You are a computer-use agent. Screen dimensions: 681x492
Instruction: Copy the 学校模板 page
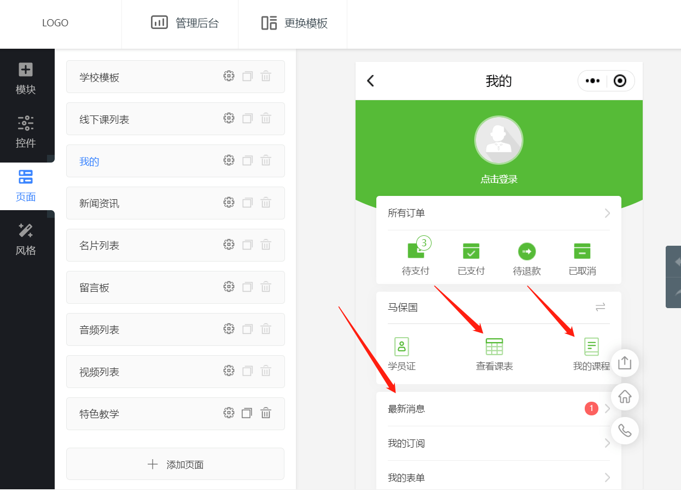pyautogui.click(x=247, y=77)
